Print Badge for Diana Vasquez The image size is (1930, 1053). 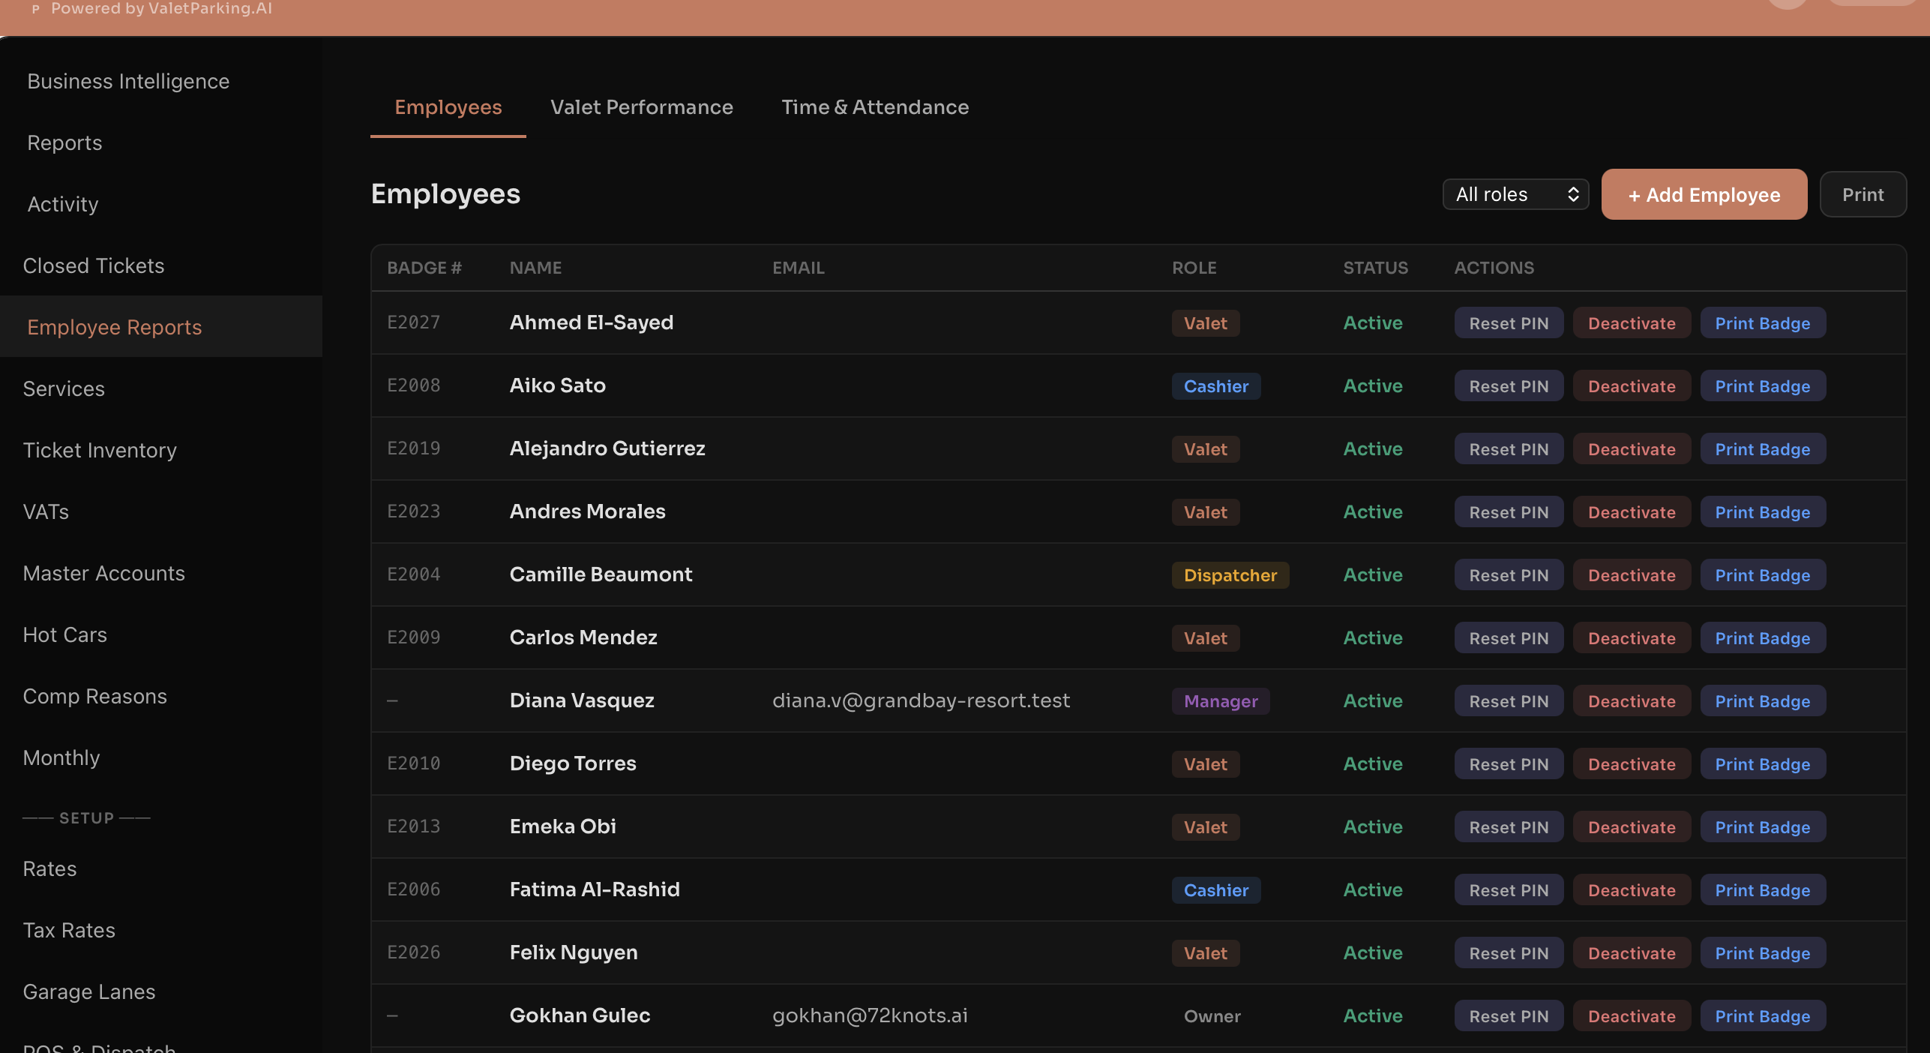click(x=1763, y=700)
